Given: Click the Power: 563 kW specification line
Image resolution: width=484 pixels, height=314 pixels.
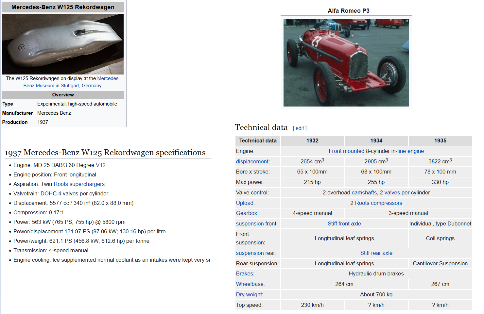Looking at the screenshot, I should pos(69,222).
